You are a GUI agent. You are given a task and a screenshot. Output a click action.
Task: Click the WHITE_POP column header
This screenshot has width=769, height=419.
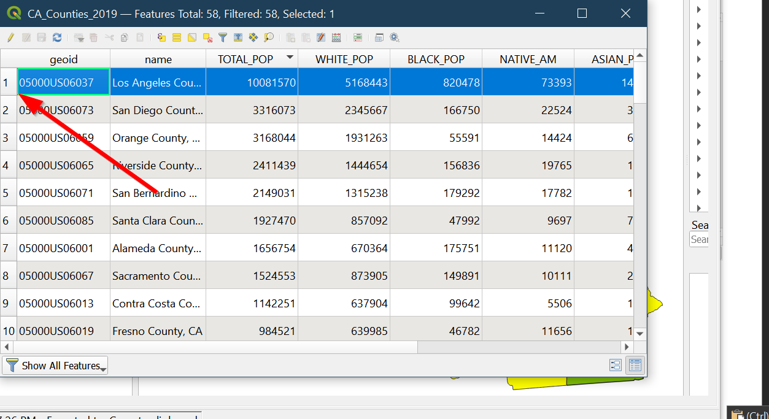(x=344, y=60)
